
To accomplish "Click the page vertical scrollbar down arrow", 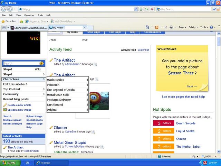I will tap(219, 151).
